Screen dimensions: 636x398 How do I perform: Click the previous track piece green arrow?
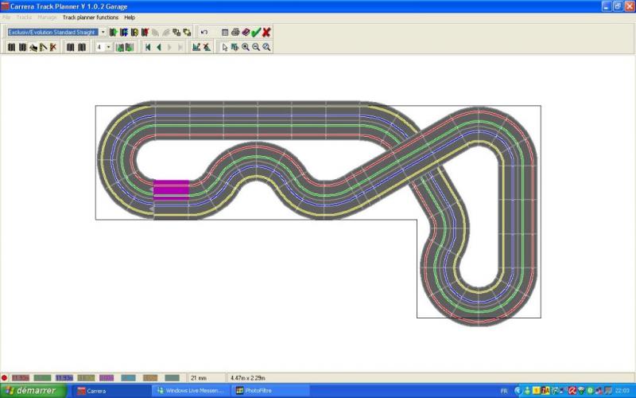[158, 48]
